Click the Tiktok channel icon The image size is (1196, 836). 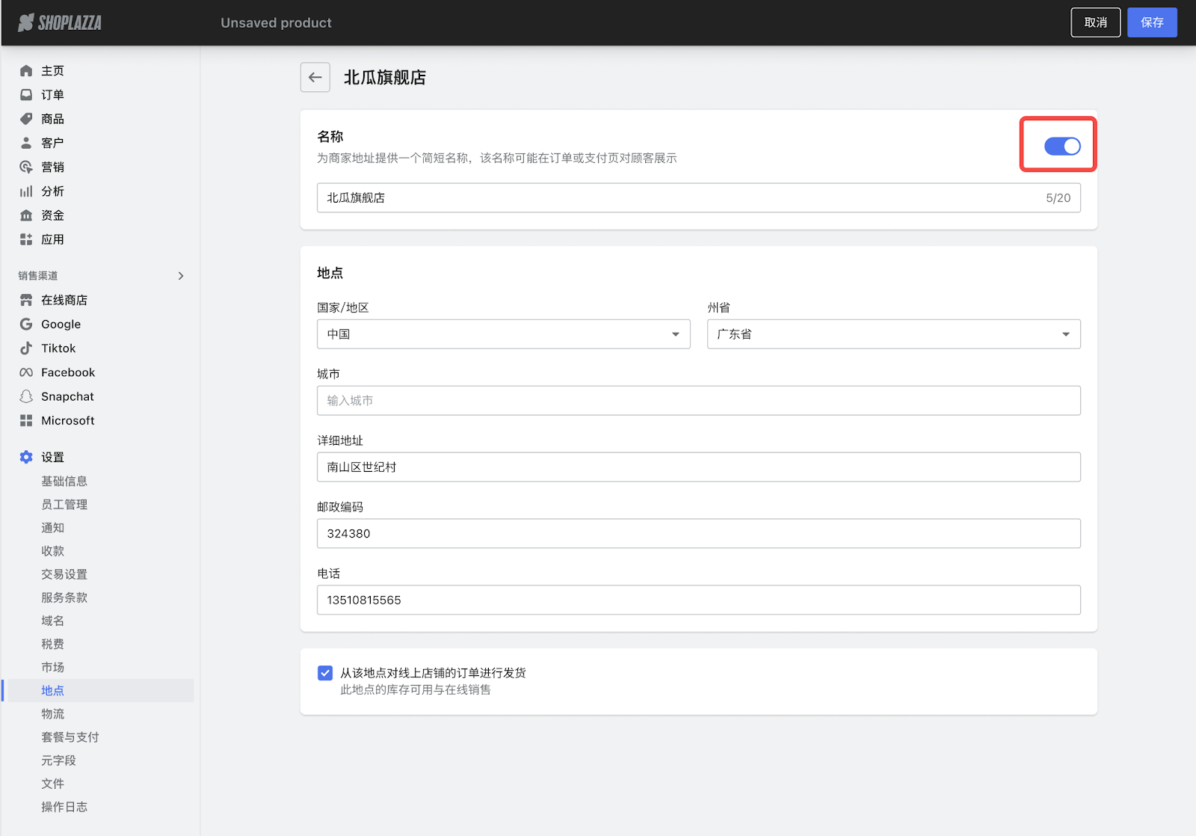(26, 348)
